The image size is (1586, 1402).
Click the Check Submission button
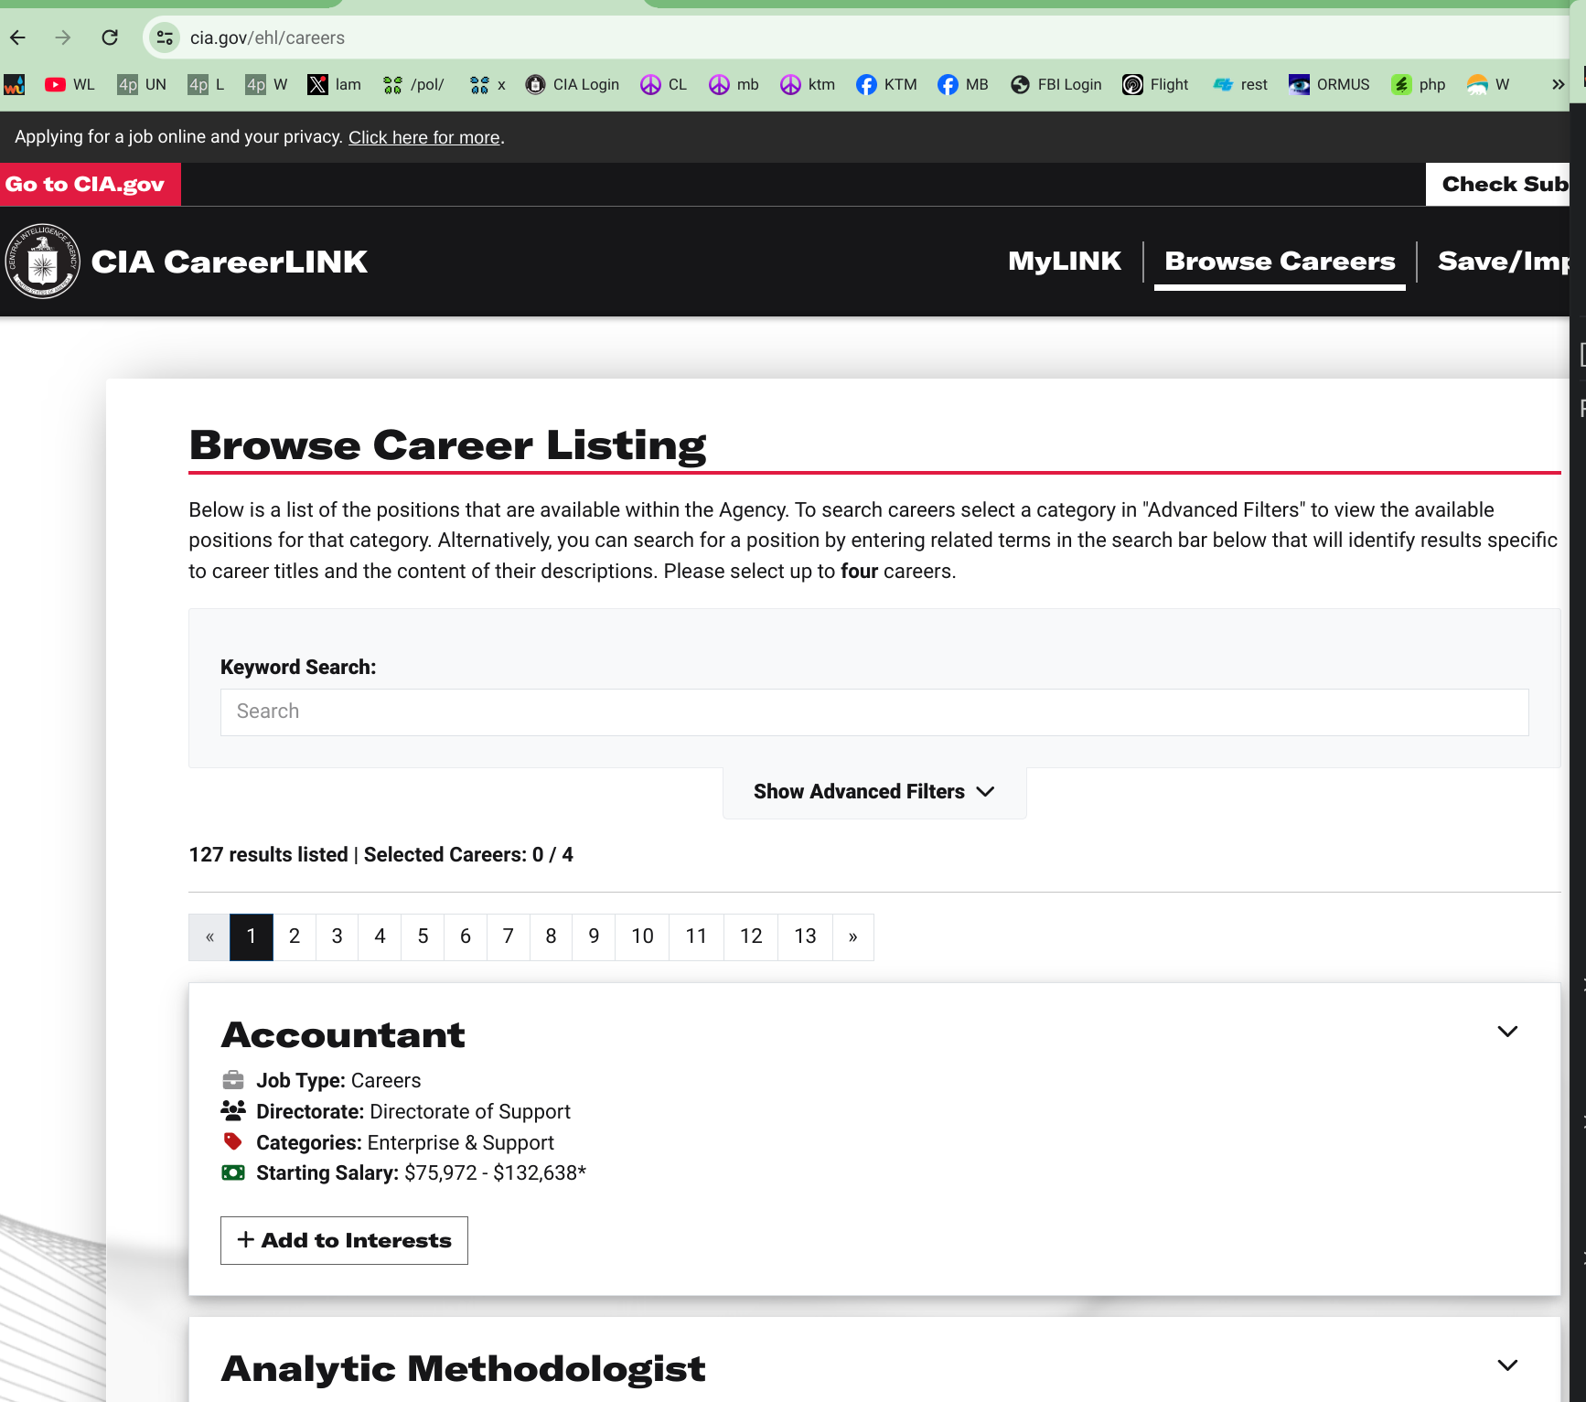1498,184
